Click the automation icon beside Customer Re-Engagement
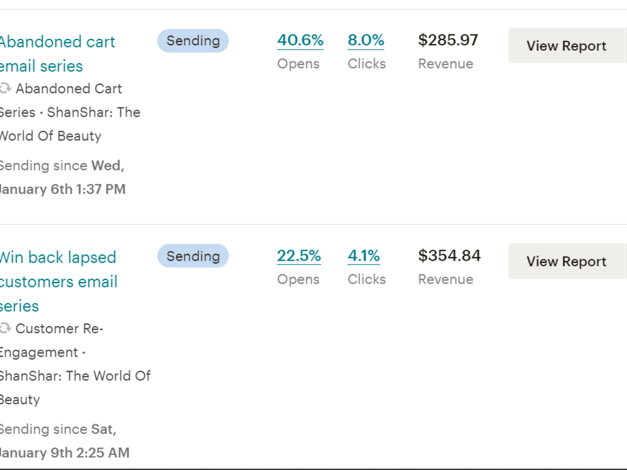 (5, 328)
